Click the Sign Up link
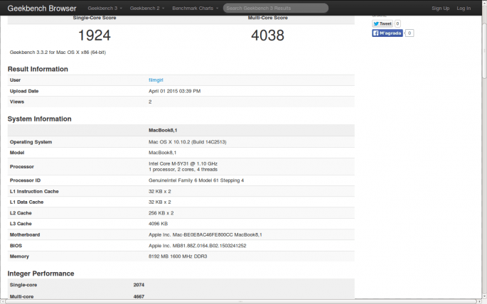 pyautogui.click(x=440, y=9)
